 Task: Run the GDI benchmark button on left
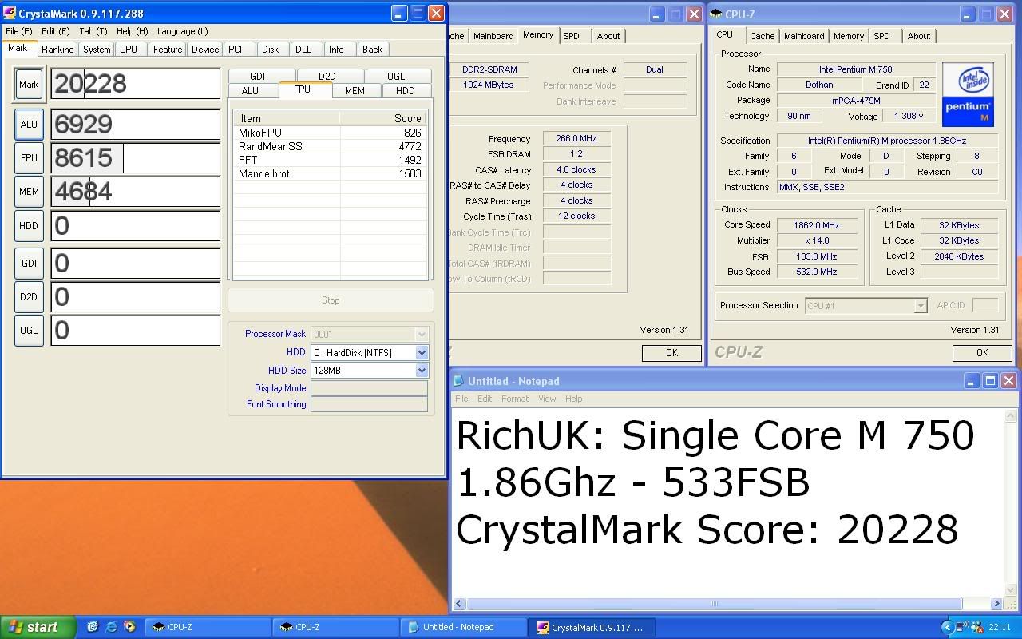coord(29,264)
